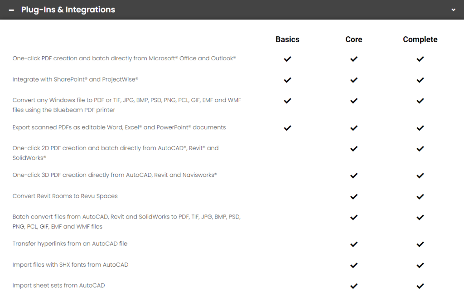
Task: Click Complete checkmark for Import files with SHX fonts
Action: 420,265
